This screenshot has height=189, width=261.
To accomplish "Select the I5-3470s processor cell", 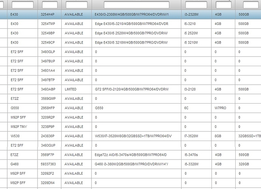I will tap(191, 155).
